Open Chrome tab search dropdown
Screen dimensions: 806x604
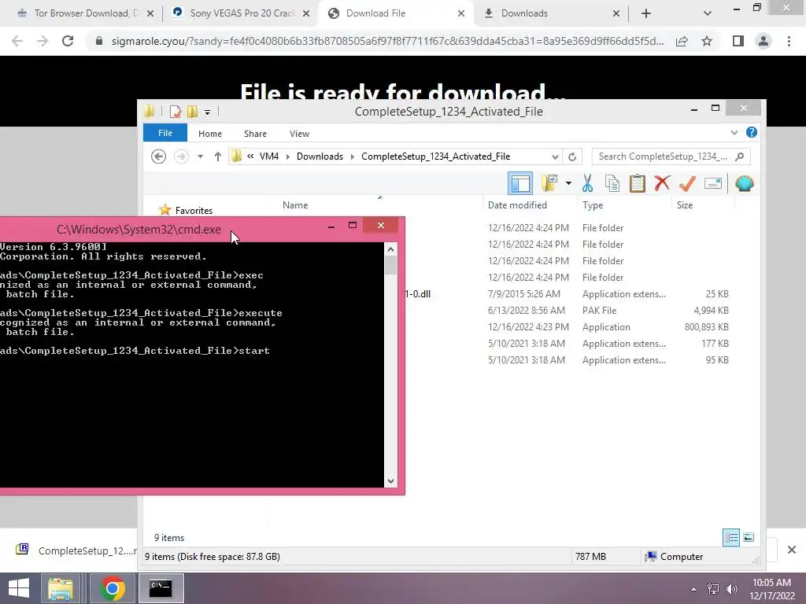coord(708,13)
